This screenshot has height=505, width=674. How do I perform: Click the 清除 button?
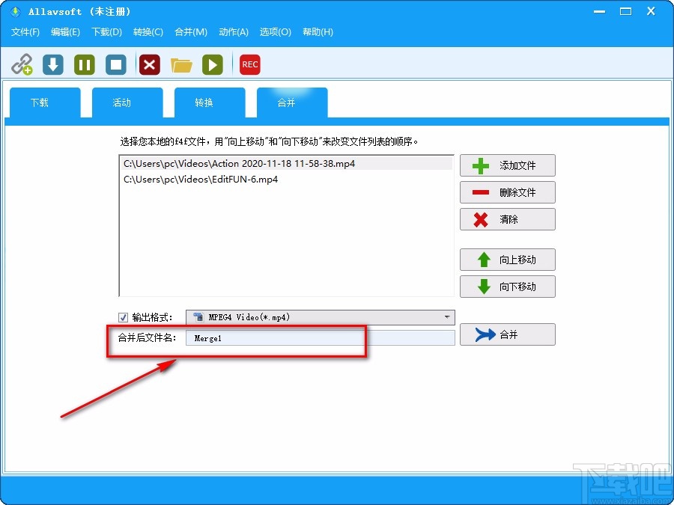pos(508,219)
